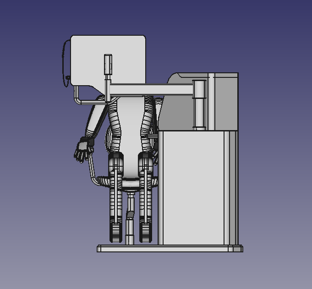
Task: Select the bent pipe bracket under panel
Action: coord(78,97)
